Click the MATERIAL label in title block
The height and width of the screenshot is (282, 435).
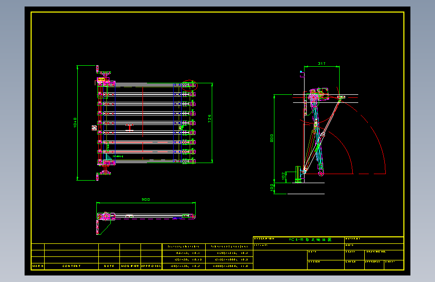tap(353, 239)
